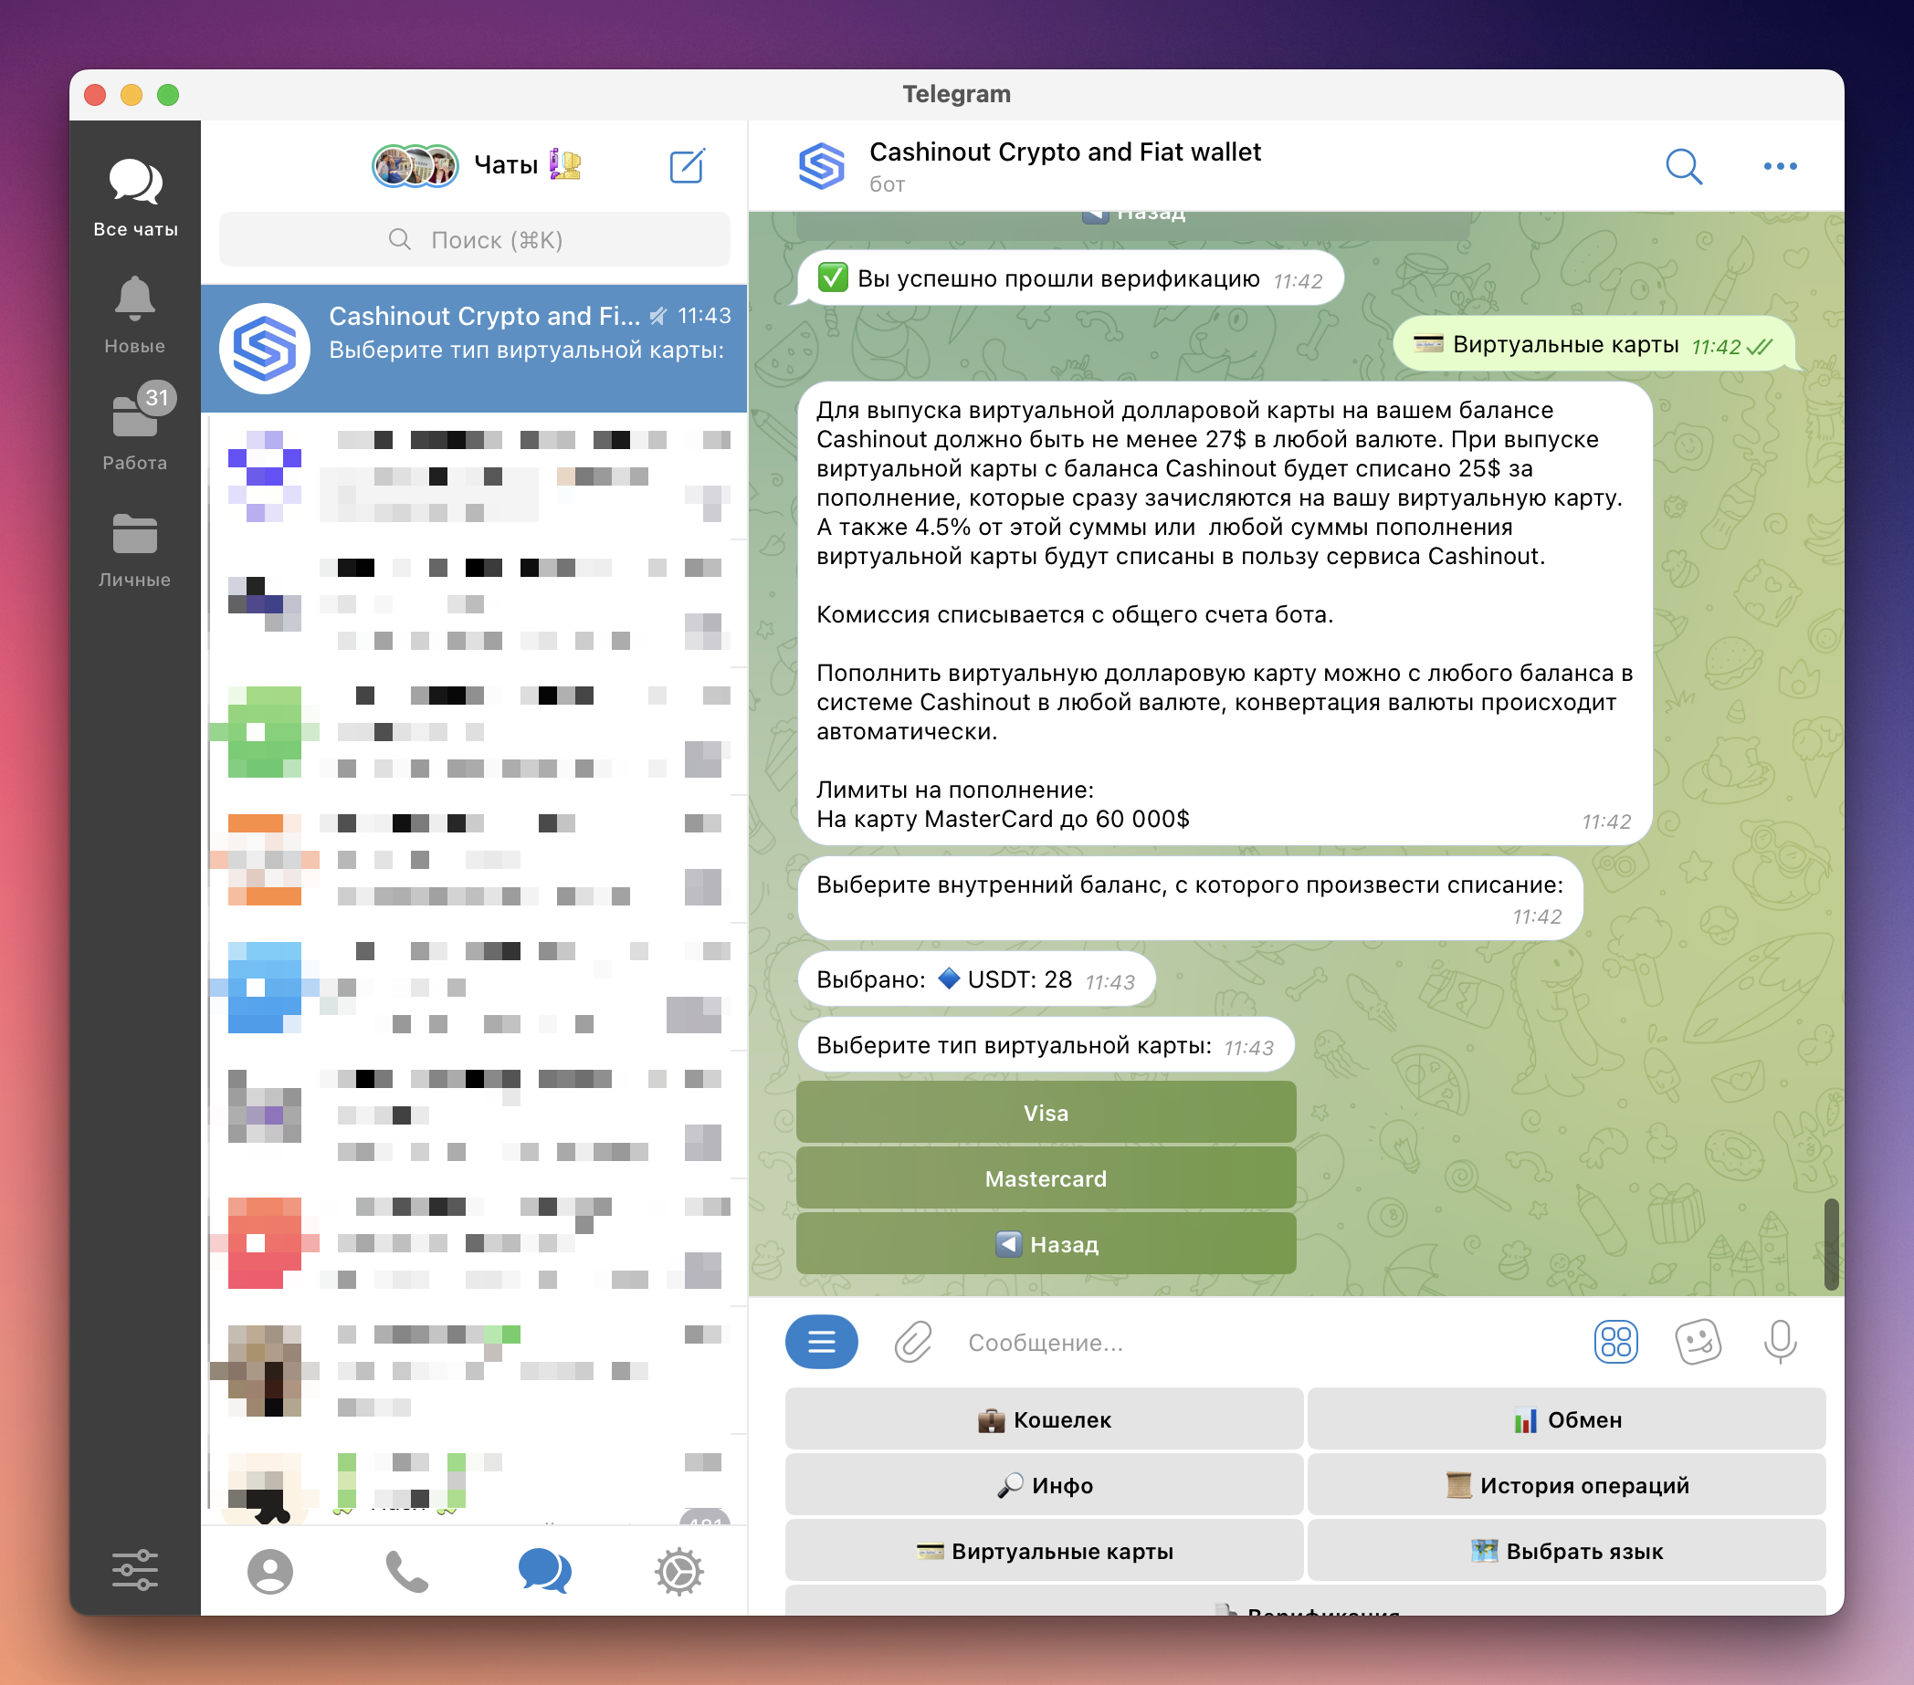1914x1685 pixels.
Task: Open the Calls phone tab
Action: click(x=406, y=1571)
